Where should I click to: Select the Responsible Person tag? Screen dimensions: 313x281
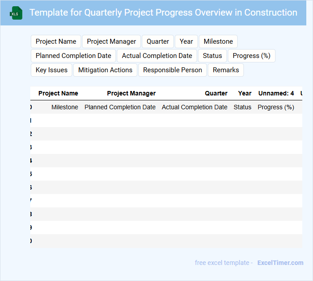[173, 70]
